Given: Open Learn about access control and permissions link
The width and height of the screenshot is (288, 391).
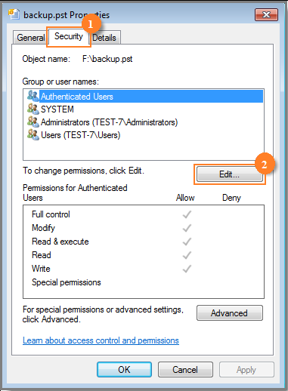Looking at the screenshot, I should [x=101, y=340].
